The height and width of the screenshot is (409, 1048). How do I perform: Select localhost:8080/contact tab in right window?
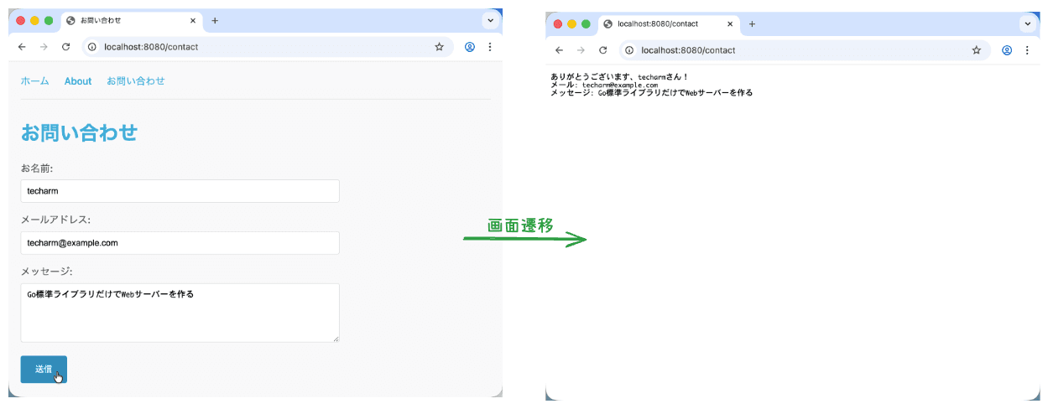669,24
